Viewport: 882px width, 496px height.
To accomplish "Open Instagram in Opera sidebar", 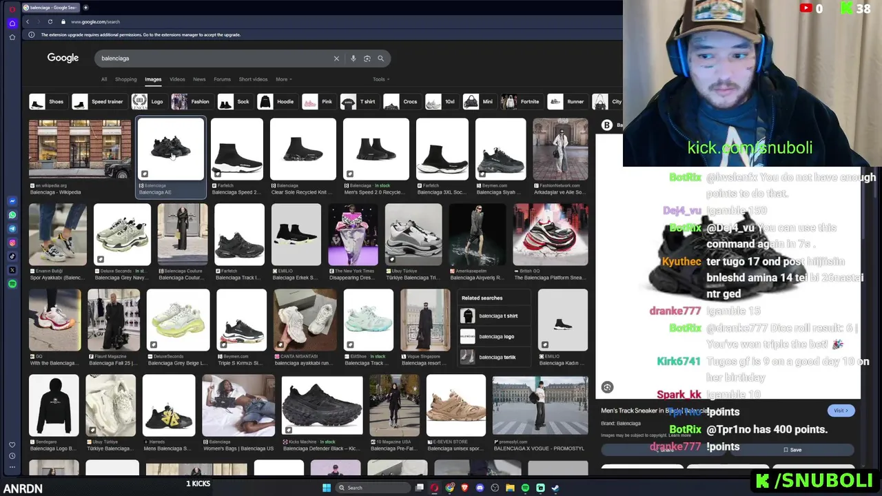I will coord(12,242).
